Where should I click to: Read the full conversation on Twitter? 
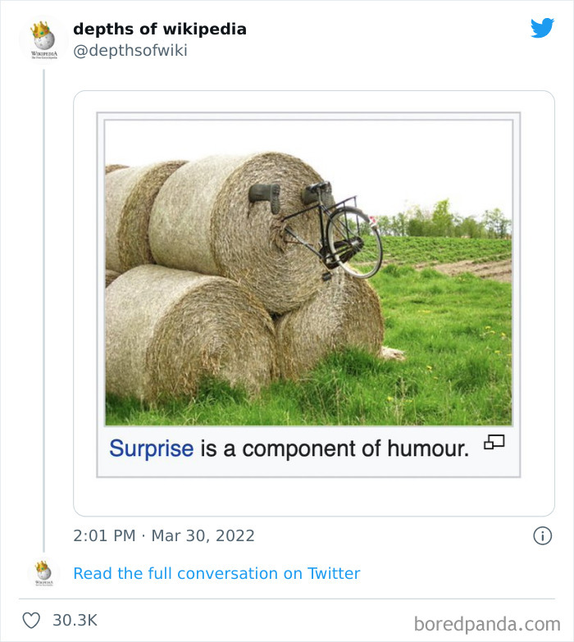click(x=216, y=573)
